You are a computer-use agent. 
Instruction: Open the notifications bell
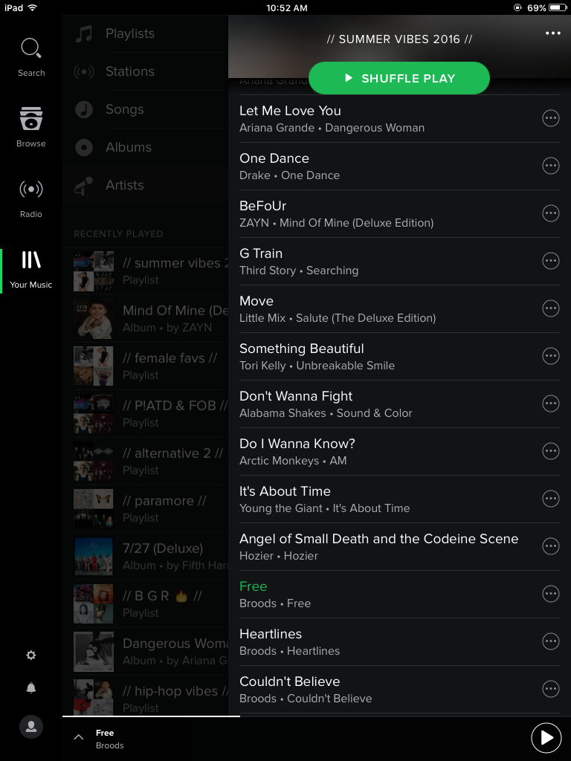[31, 687]
